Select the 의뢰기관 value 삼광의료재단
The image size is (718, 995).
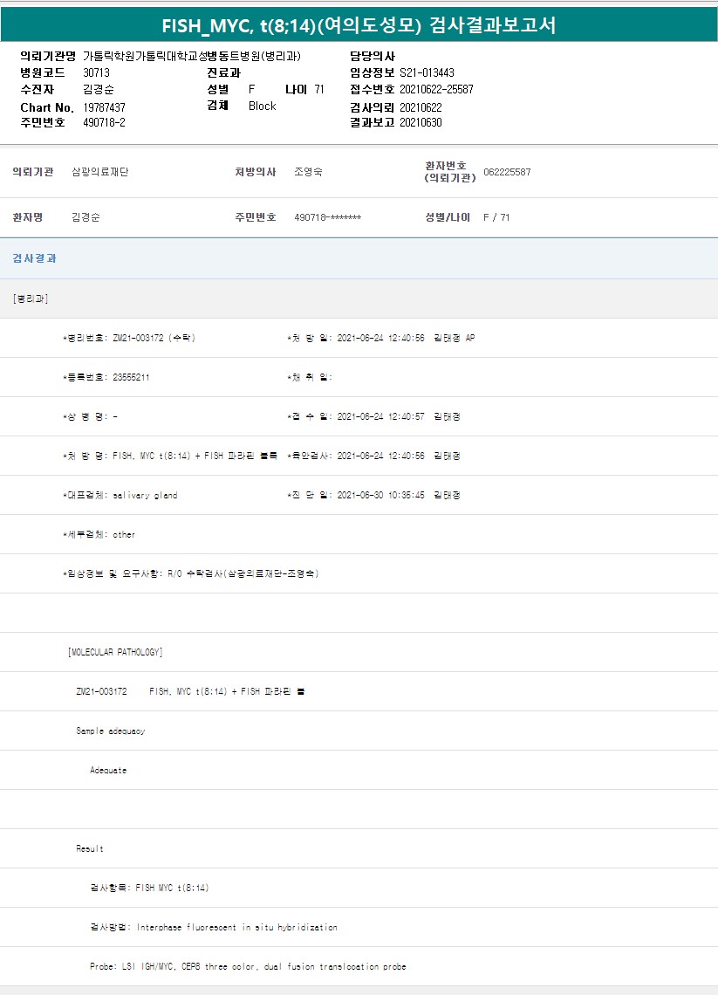[x=100, y=172]
